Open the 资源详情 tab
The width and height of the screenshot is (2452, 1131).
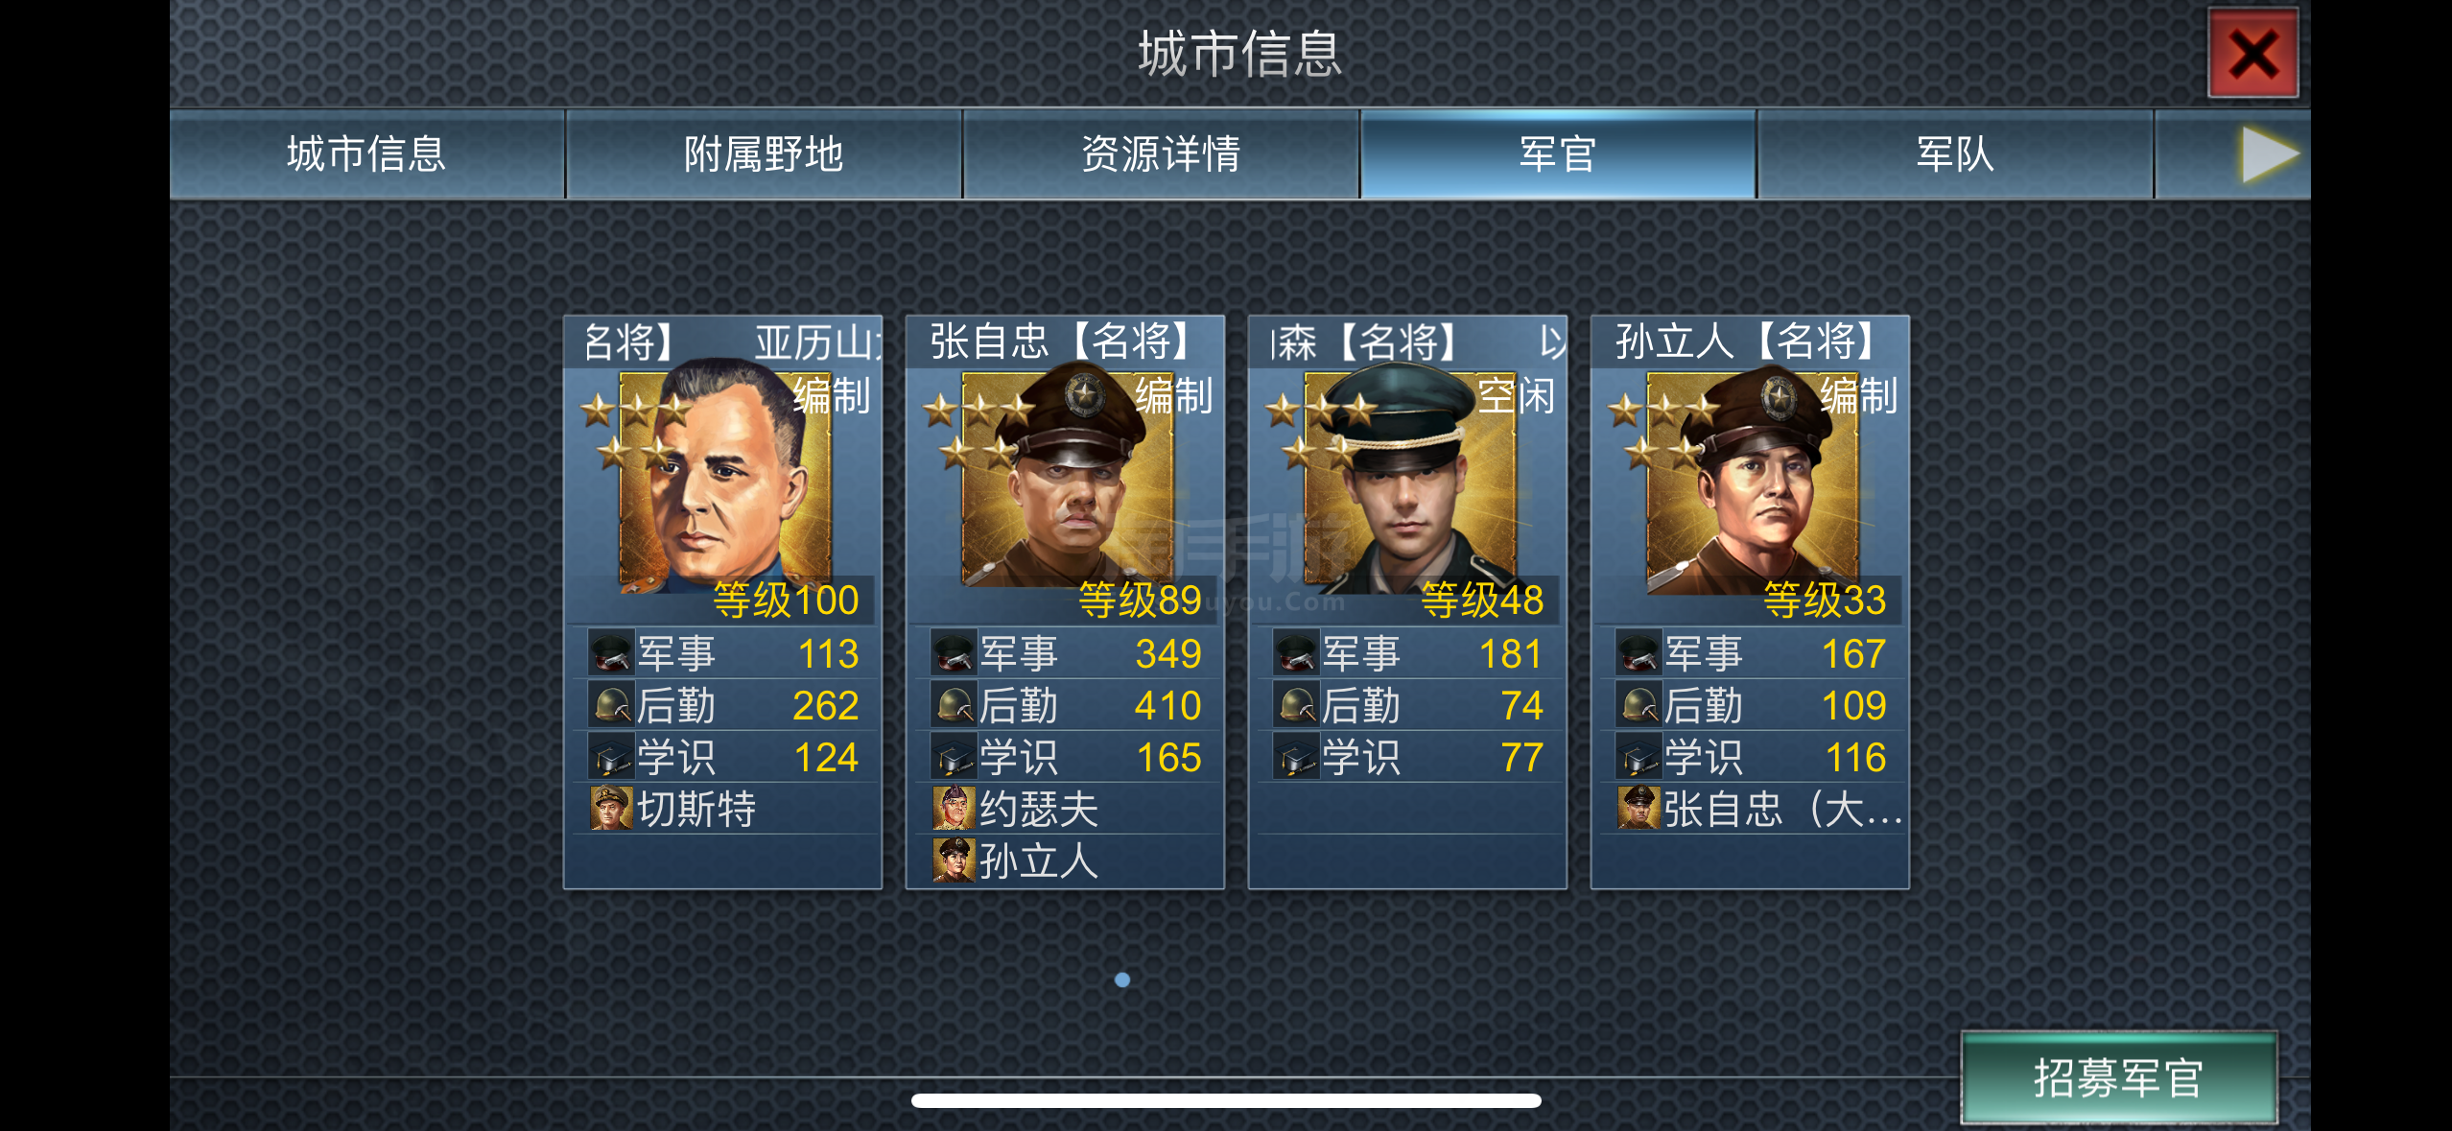pyautogui.click(x=1161, y=154)
